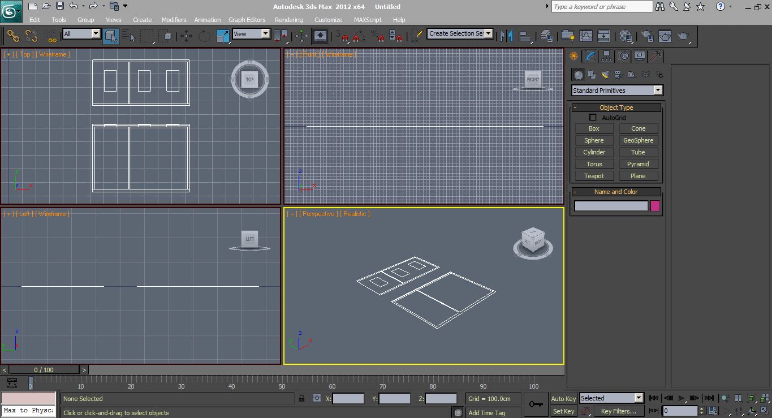
Task: Click the Render Production teapot icon
Action: click(x=684, y=36)
